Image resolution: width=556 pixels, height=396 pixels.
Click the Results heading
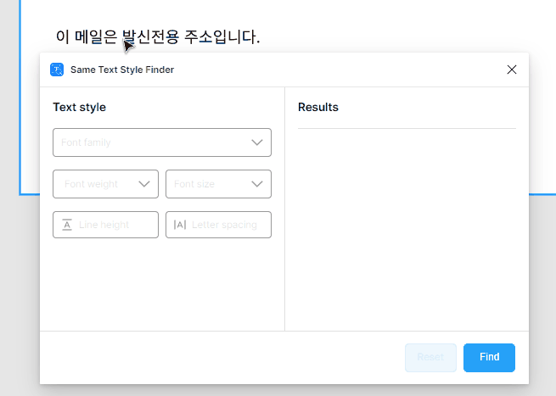point(318,107)
